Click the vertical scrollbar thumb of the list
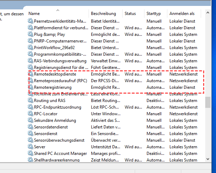This screenshot has width=216, height=173. 208,103
